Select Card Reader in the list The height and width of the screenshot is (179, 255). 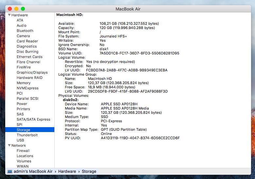[27, 41]
